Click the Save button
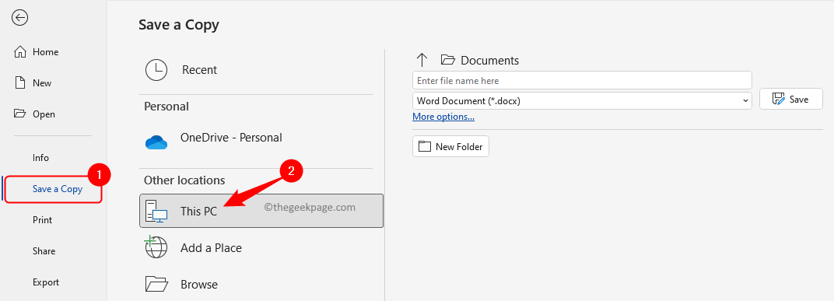834x301 pixels. 791,100
